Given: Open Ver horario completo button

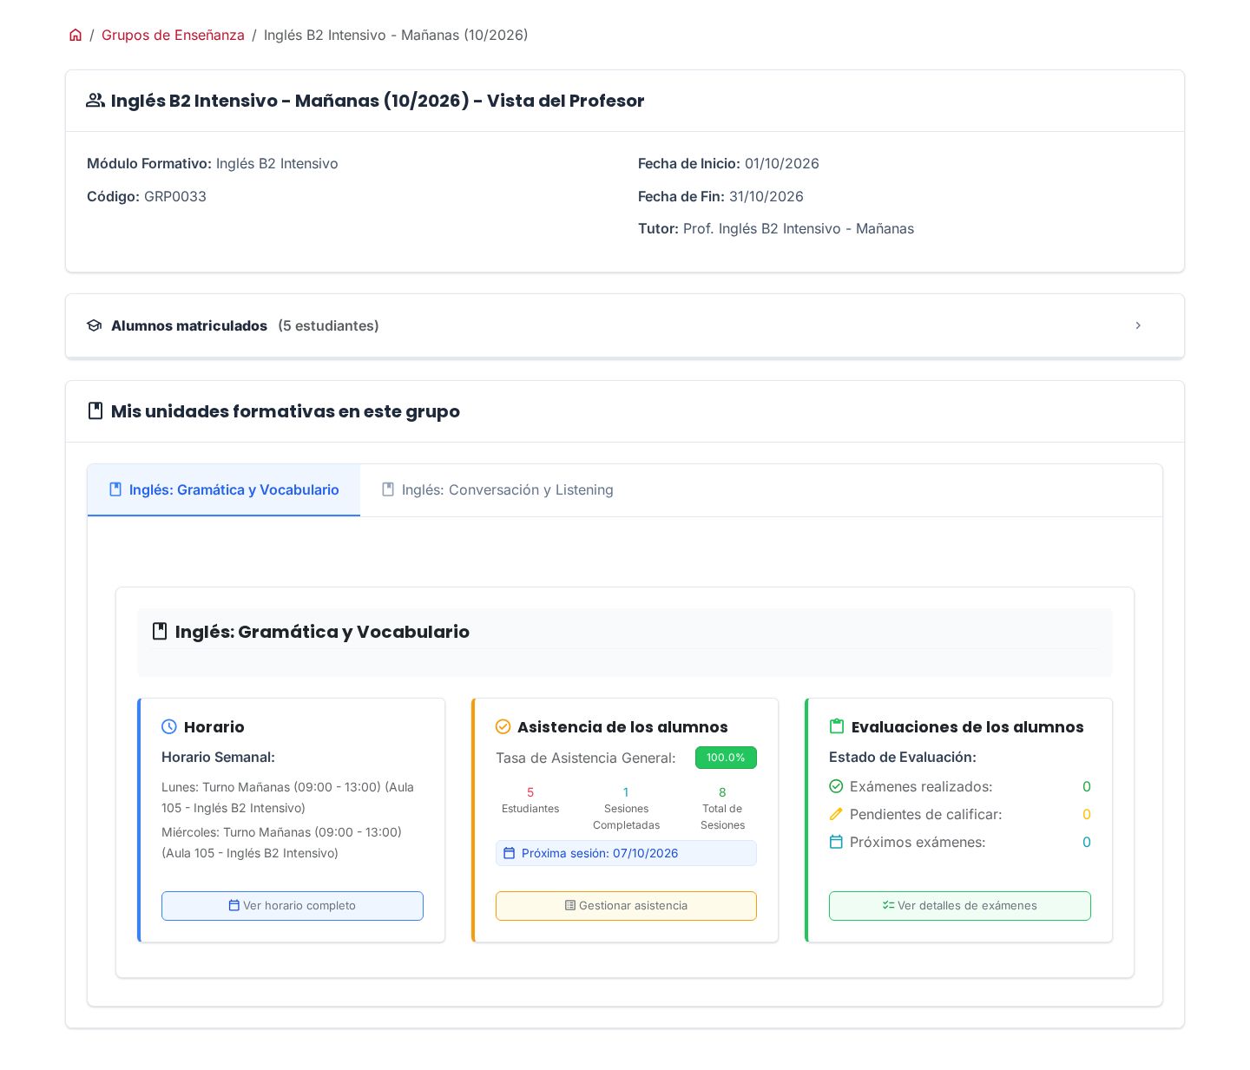Looking at the screenshot, I should [293, 906].
